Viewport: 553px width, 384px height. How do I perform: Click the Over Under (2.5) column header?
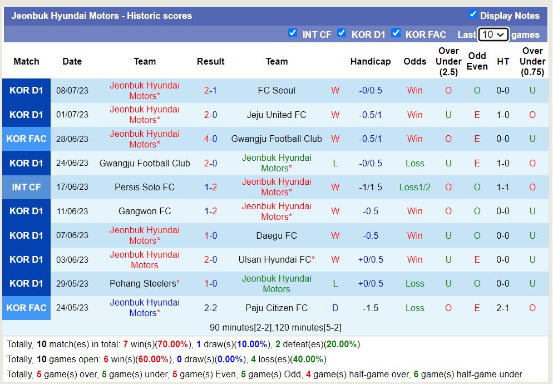(448, 61)
